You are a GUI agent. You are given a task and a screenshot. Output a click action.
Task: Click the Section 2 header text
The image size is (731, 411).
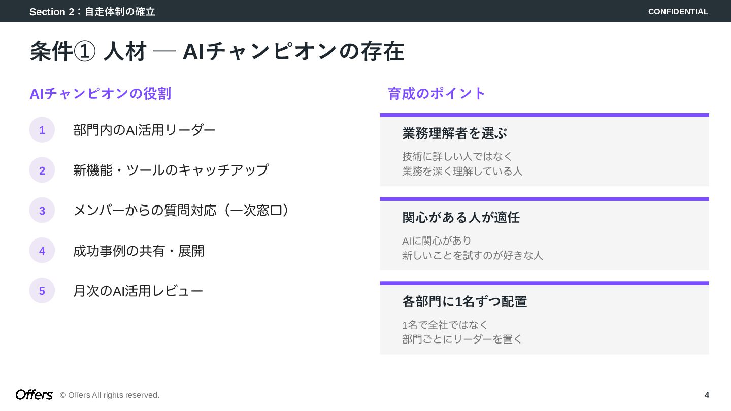(x=92, y=11)
